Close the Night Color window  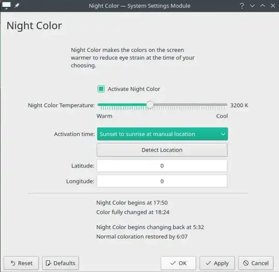[273, 6]
